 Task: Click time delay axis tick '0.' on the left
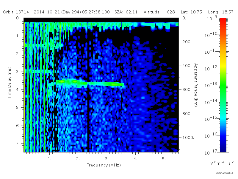[18, 18]
